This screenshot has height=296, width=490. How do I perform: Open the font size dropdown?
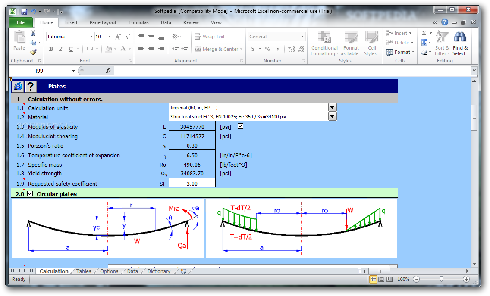[110, 37]
